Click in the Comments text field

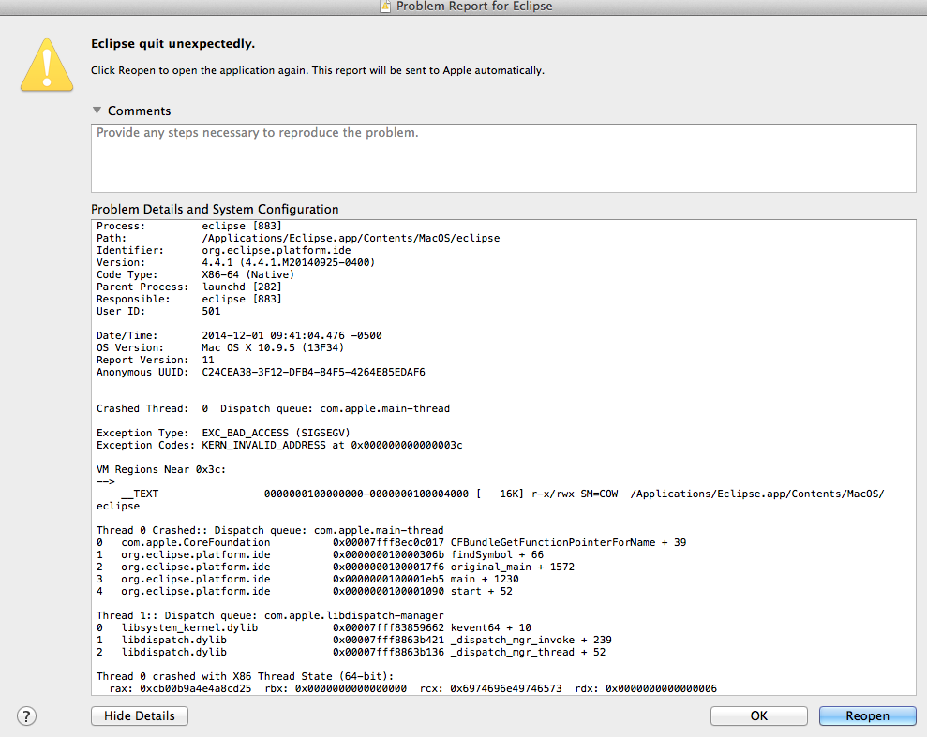(503, 157)
